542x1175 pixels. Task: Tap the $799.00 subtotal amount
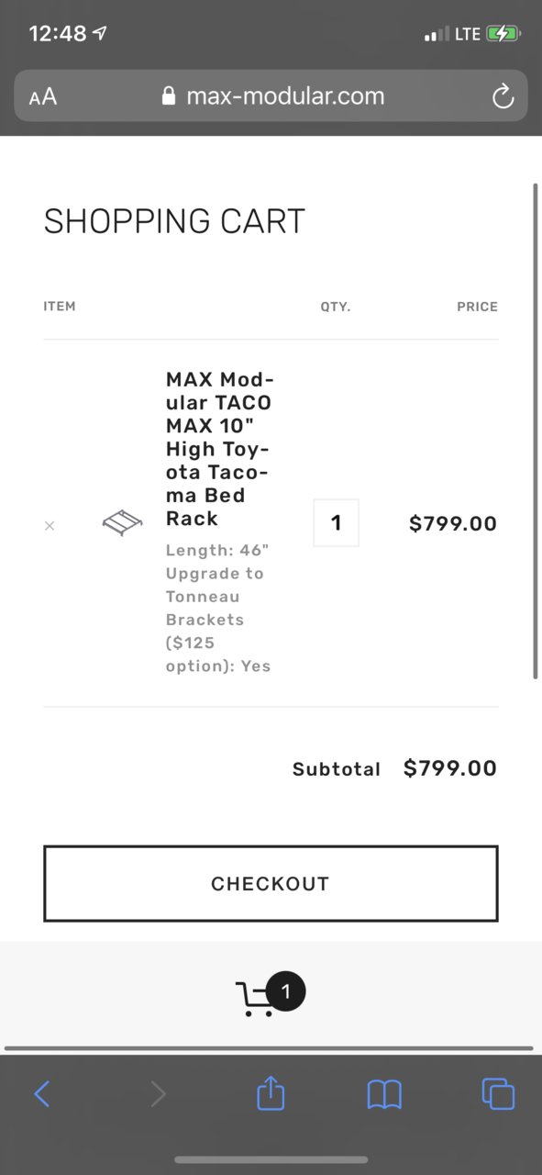[x=450, y=768]
